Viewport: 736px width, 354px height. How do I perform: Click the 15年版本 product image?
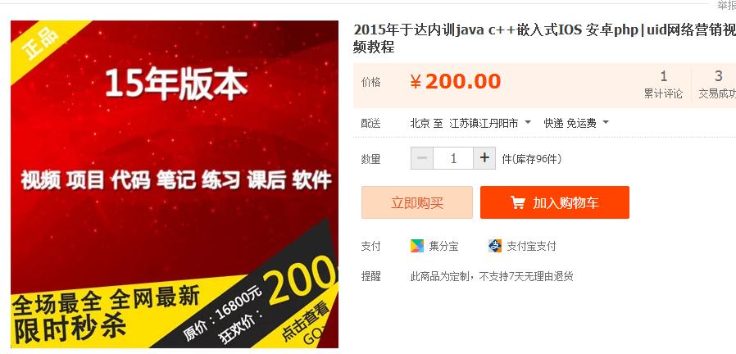[x=175, y=184]
